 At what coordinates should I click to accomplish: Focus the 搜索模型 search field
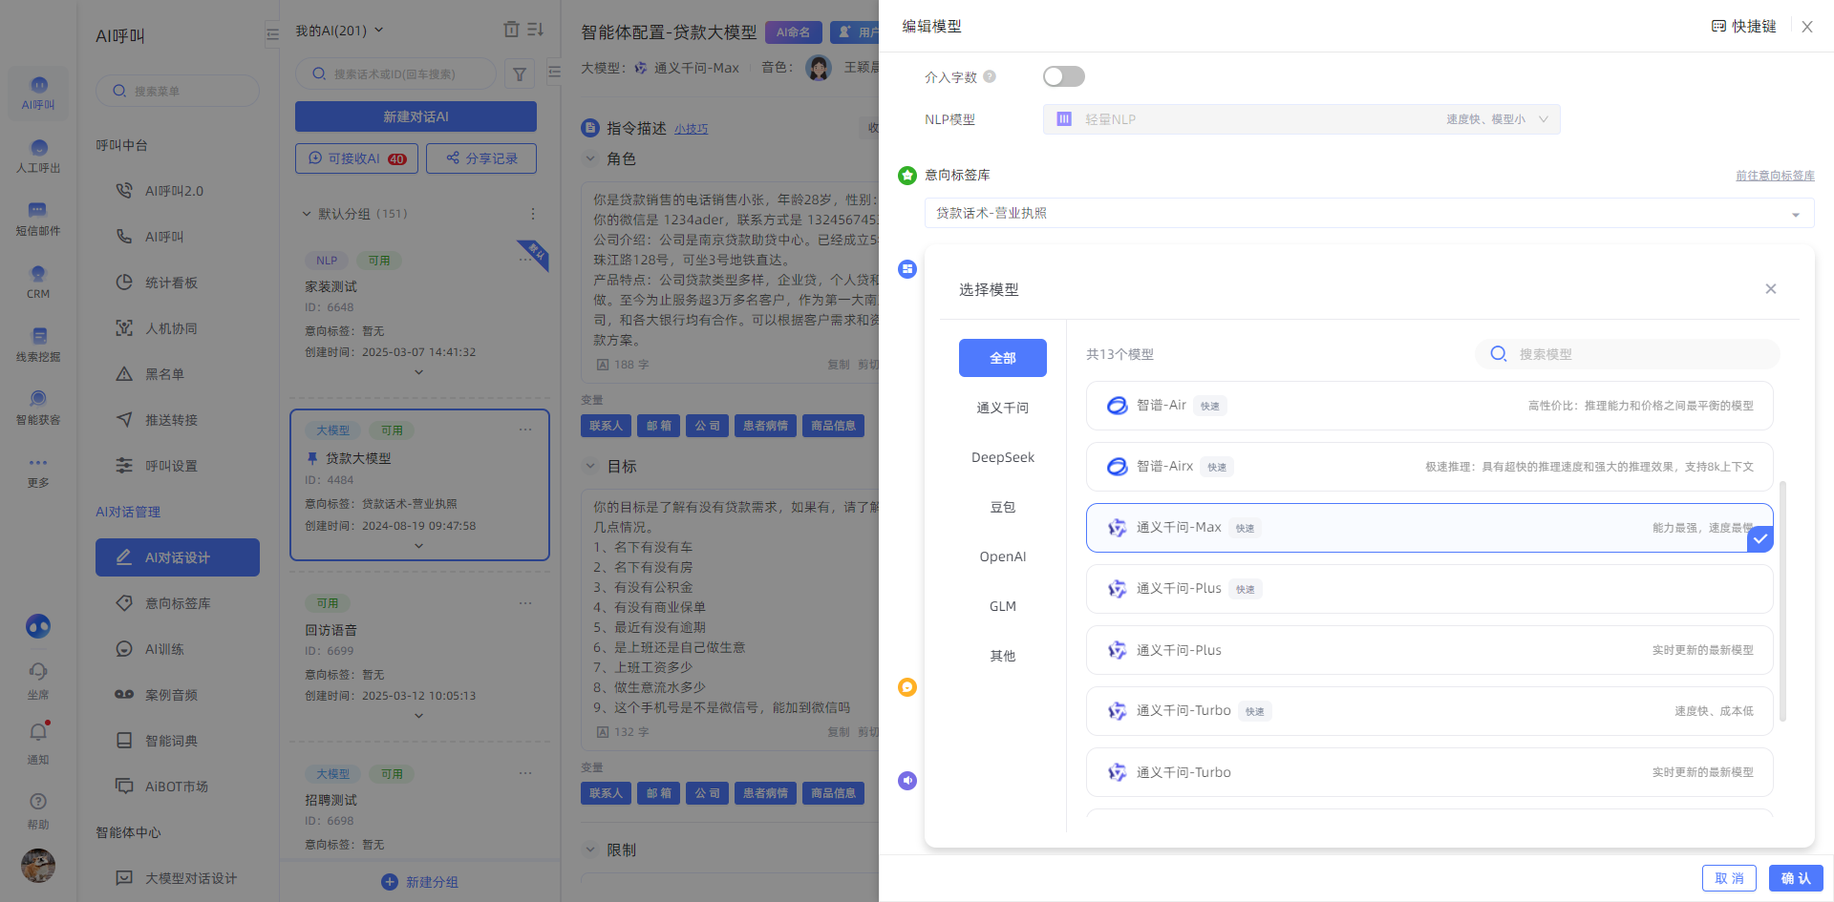(1628, 354)
